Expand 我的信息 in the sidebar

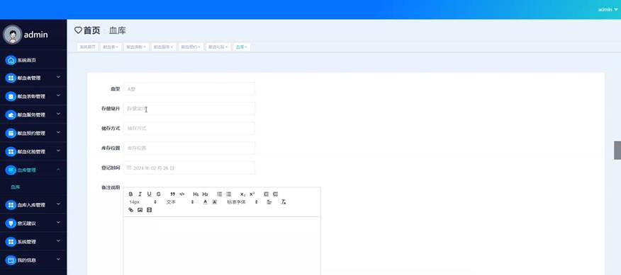pos(33,260)
